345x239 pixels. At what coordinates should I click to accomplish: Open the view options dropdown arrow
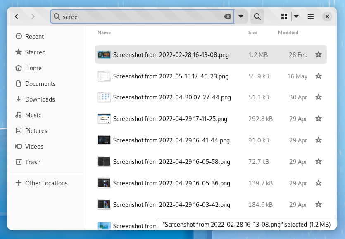(296, 17)
